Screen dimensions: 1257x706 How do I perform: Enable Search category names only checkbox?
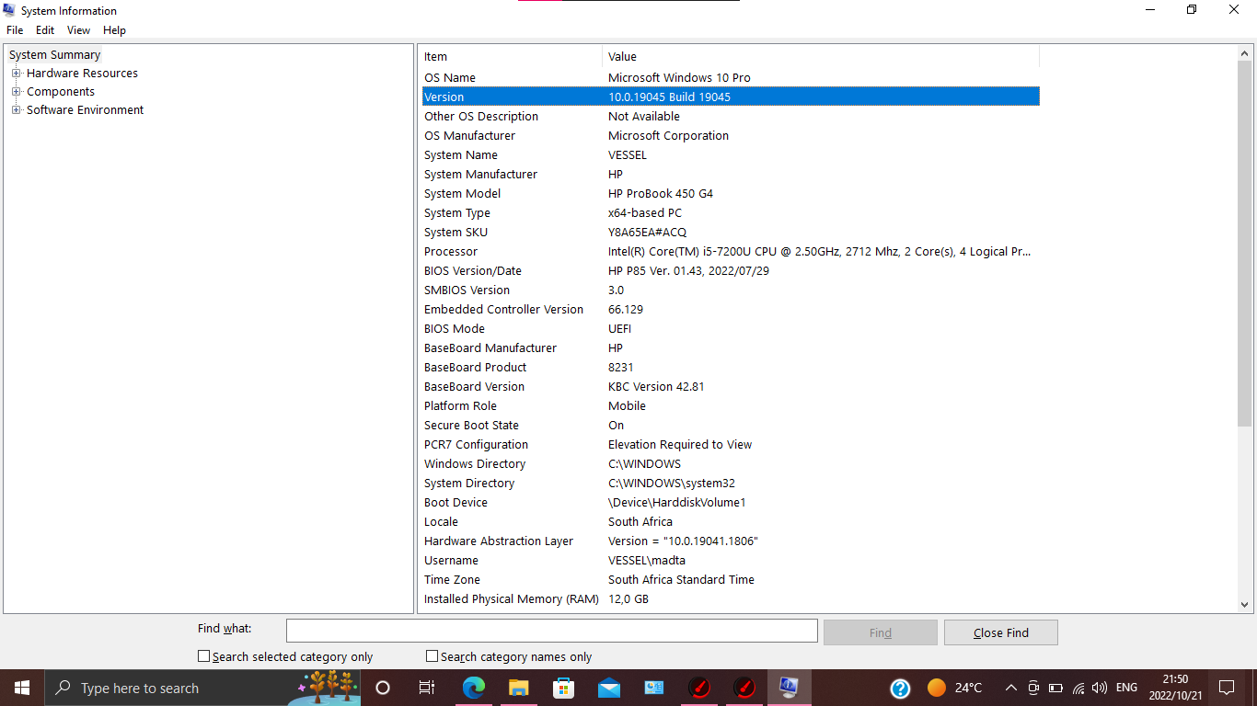[432, 656]
